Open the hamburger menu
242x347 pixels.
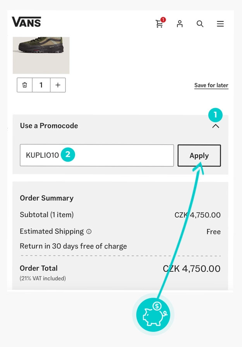pos(220,24)
